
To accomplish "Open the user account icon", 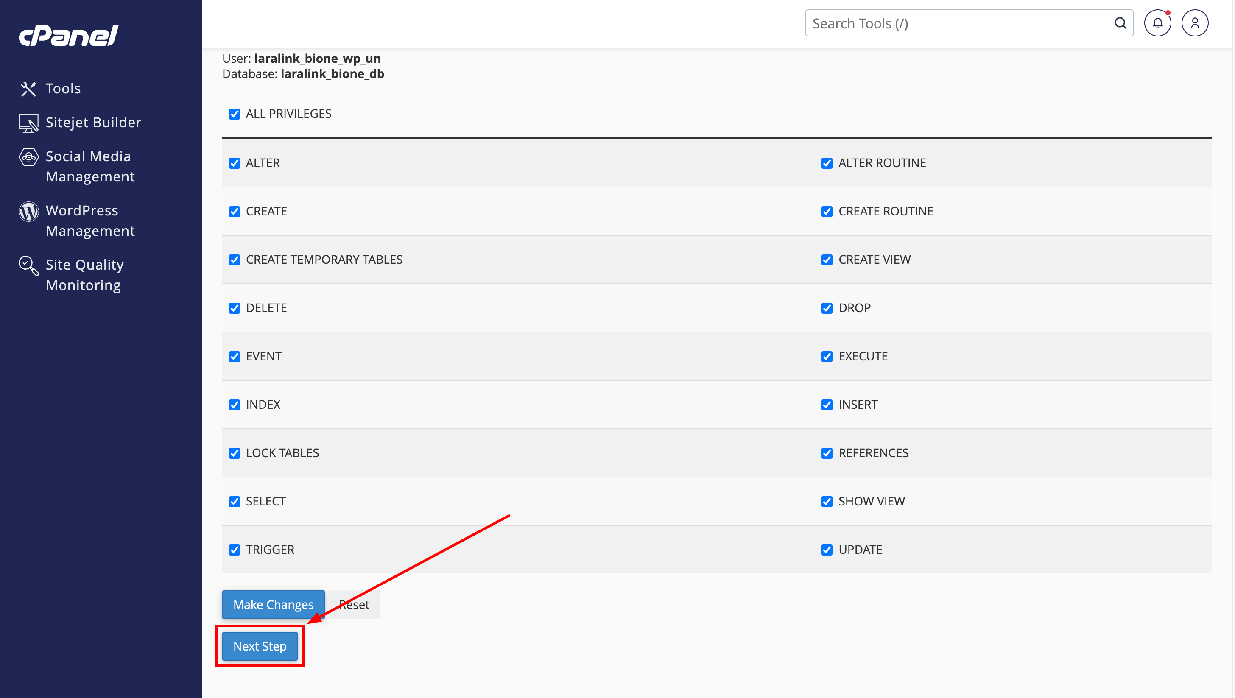I will point(1195,23).
